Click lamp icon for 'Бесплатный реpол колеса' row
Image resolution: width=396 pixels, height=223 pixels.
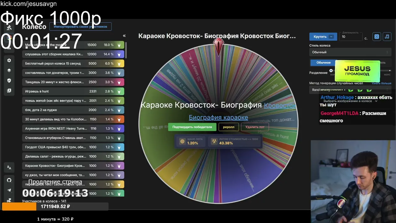[x=119, y=63]
